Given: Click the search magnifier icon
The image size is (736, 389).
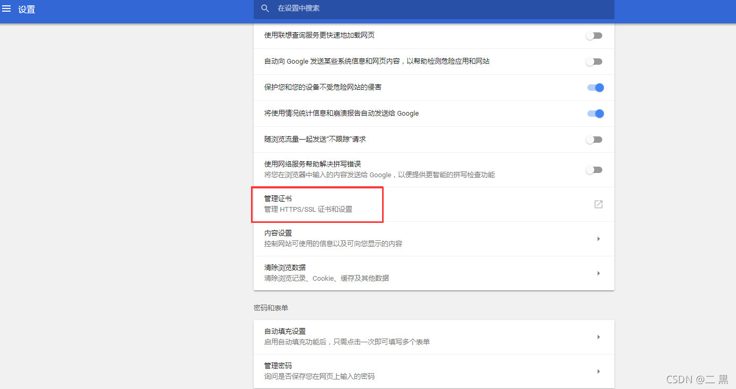Looking at the screenshot, I should point(265,8).
